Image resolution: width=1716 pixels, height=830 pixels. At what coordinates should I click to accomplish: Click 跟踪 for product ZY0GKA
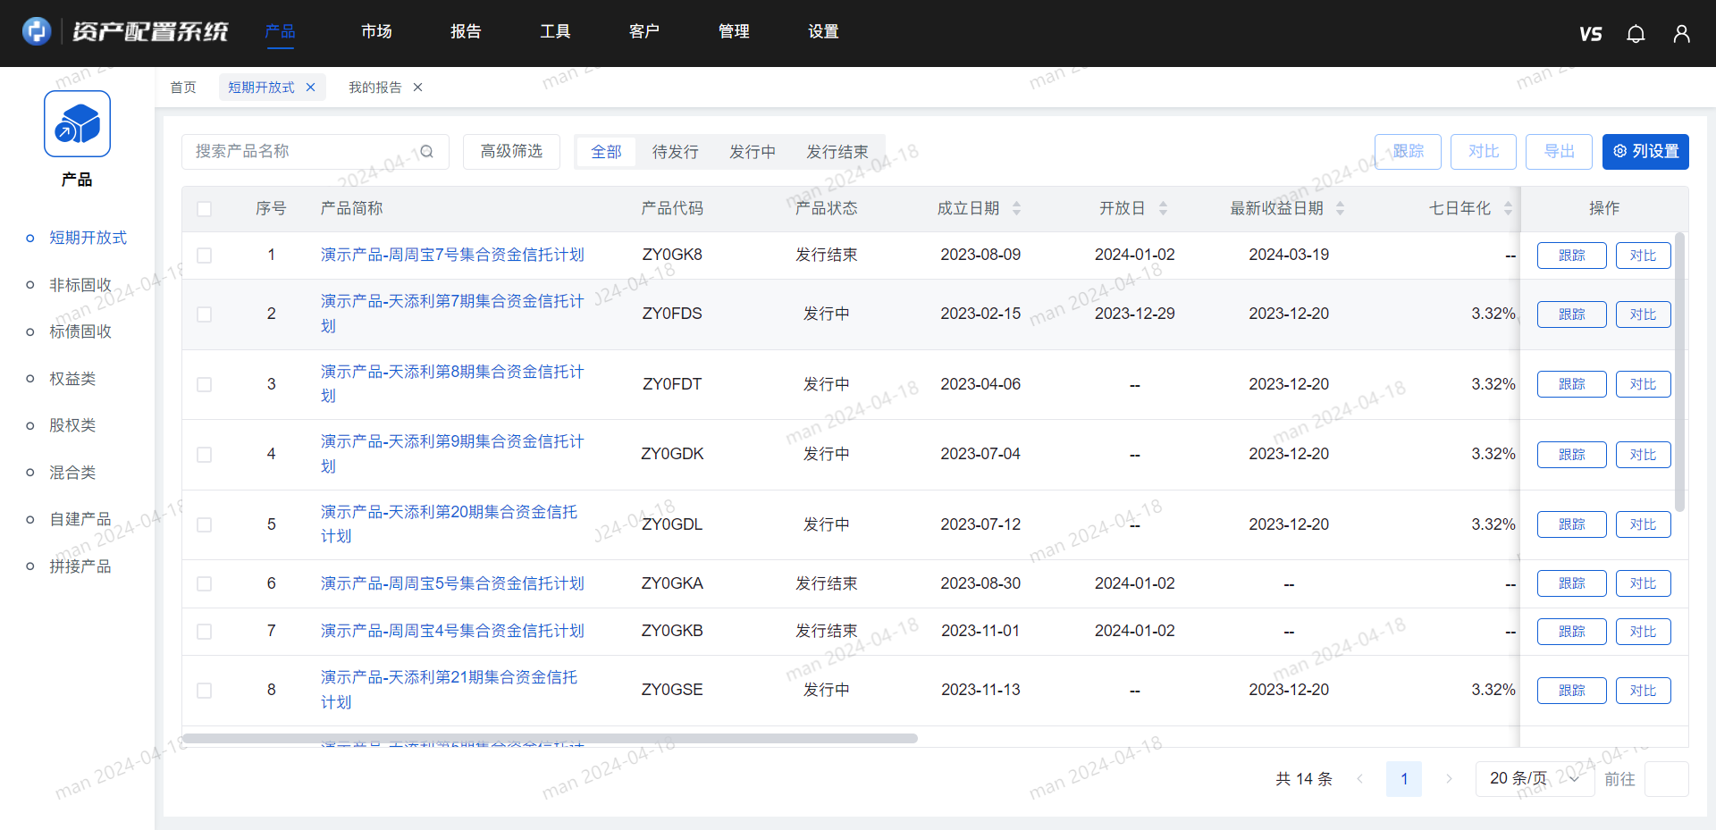point(1571,583)
